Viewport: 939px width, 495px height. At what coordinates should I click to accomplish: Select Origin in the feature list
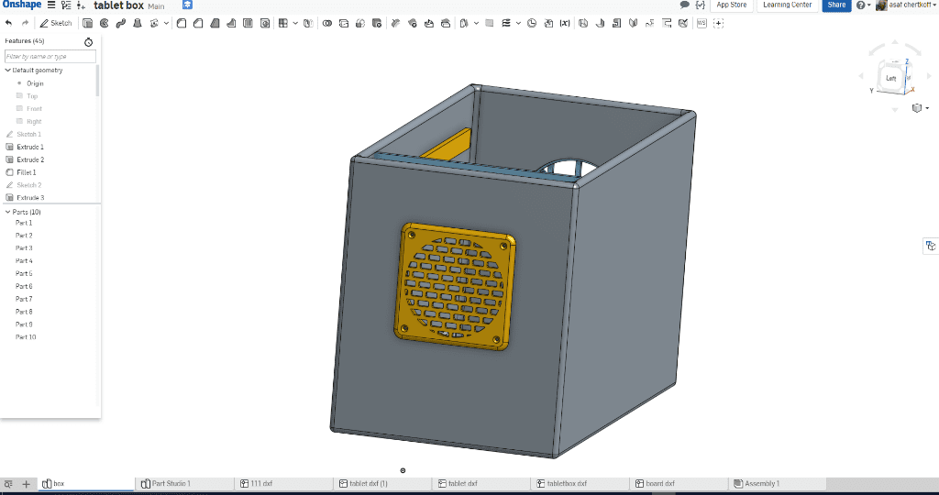point(35,83)
